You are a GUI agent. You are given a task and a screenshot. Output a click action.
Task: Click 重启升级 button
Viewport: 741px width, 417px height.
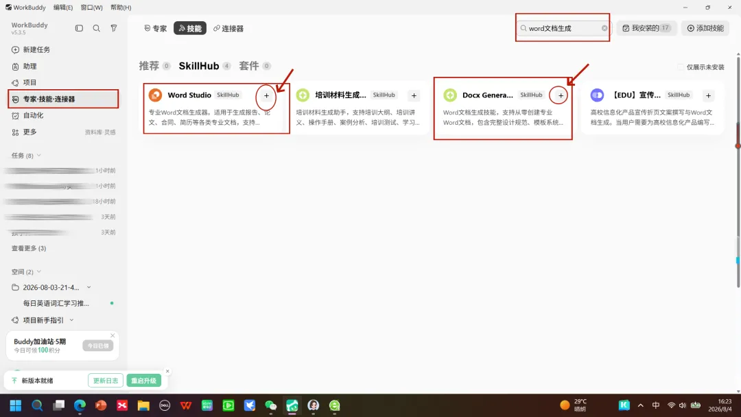(x=143, y=381)
